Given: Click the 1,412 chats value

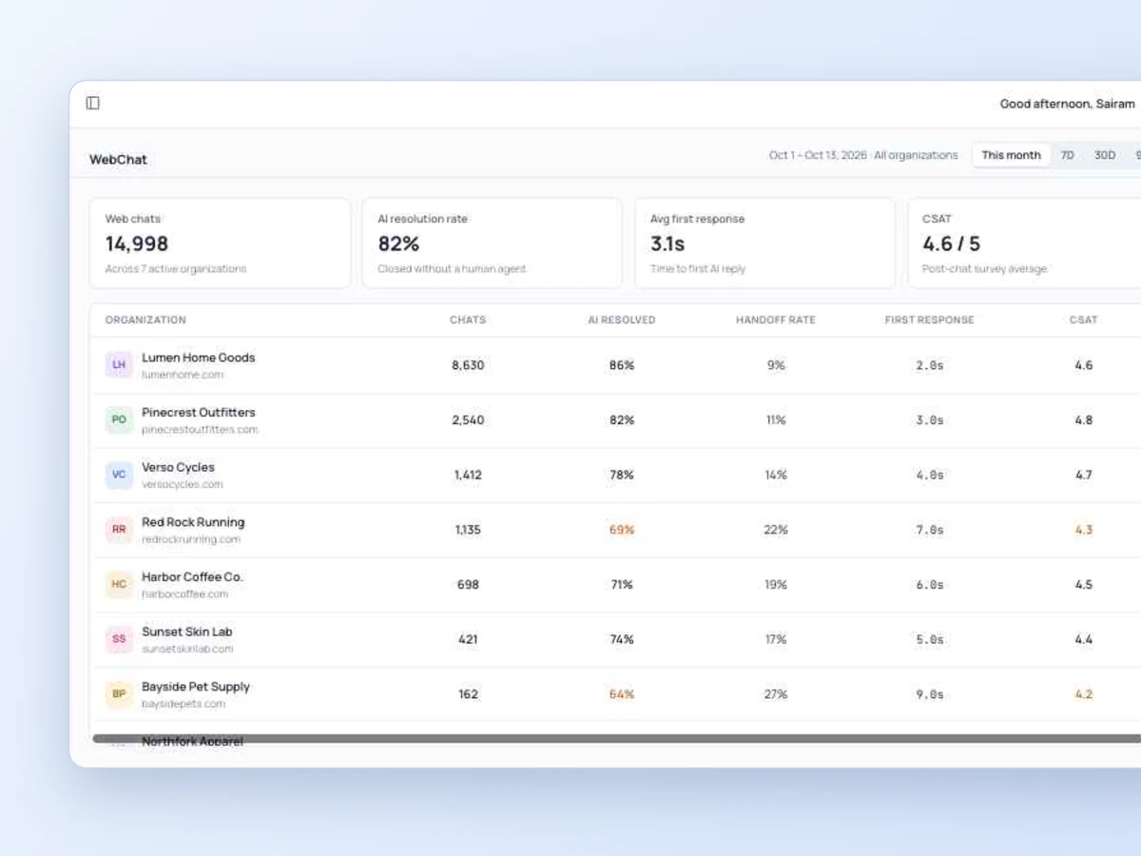Looking at the screenshot, I should pyautogui.click(x=468, y=475).
